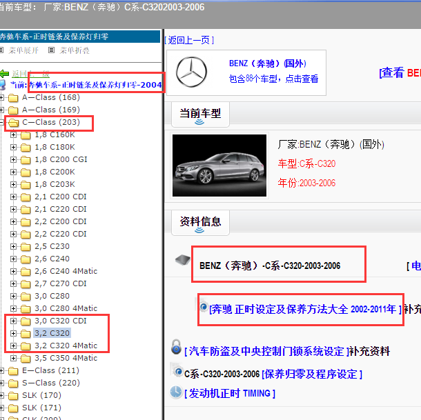Click the 返回上一页 link
The height and width of the screenshot is (420, 421).
click(x=189, y=40)
